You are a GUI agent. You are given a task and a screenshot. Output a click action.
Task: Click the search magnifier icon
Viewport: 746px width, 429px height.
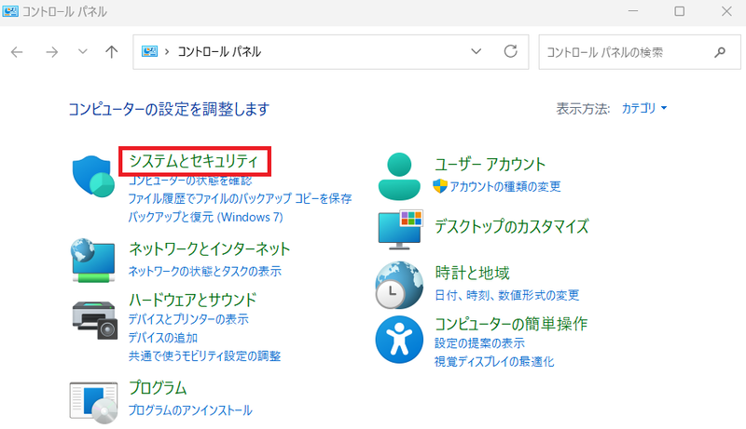[x=720, y=52]
